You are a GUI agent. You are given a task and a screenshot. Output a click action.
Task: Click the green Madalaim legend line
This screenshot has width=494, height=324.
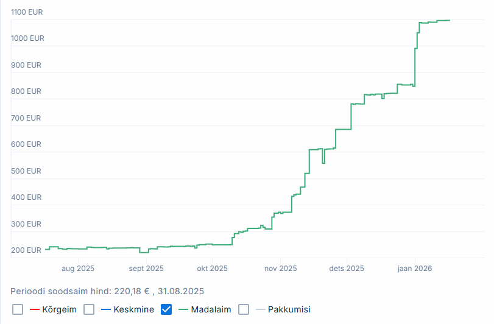click(183, 309)
